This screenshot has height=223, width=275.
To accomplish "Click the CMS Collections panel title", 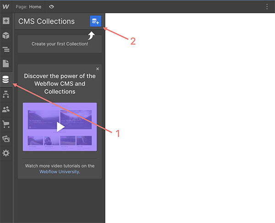I will [46, 21].
